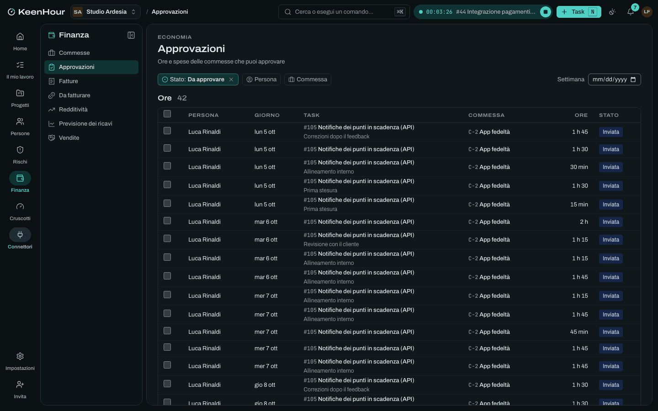Image resolution: width=658 pixels, height=411 pixels.
Task: Open the Persona filter
Action: pyautogui.click(x=261, y=79)
